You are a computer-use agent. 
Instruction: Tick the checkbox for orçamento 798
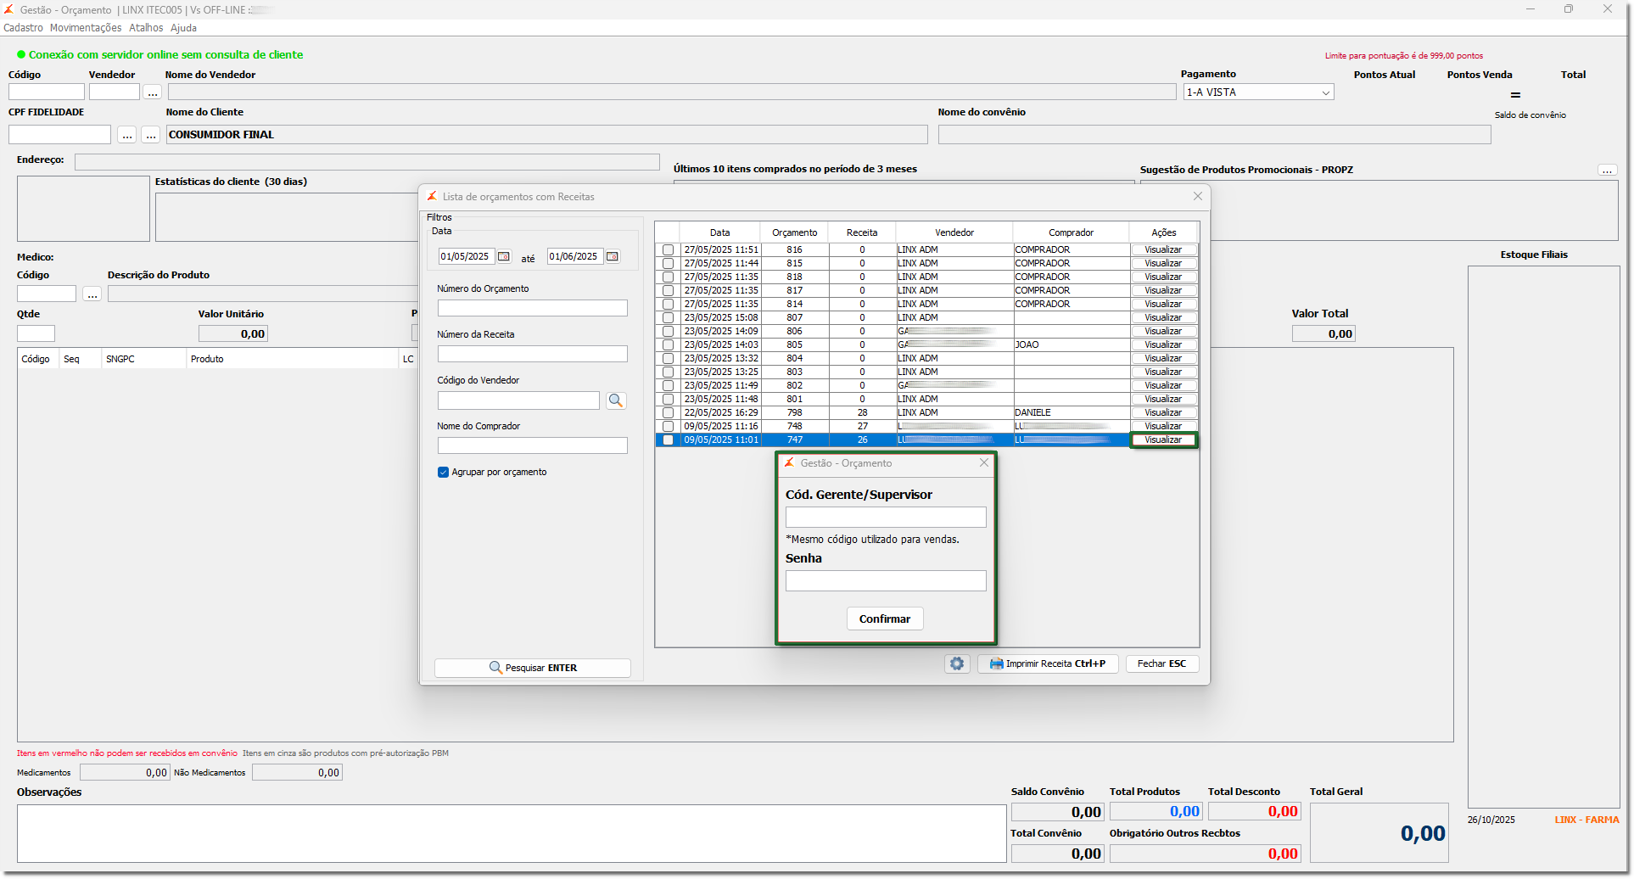pos(669,412)
